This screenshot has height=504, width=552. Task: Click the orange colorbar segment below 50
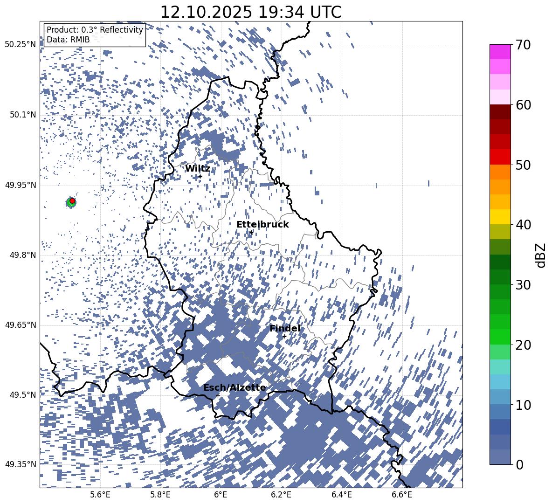pyautogui.click(x=500, y=172)
